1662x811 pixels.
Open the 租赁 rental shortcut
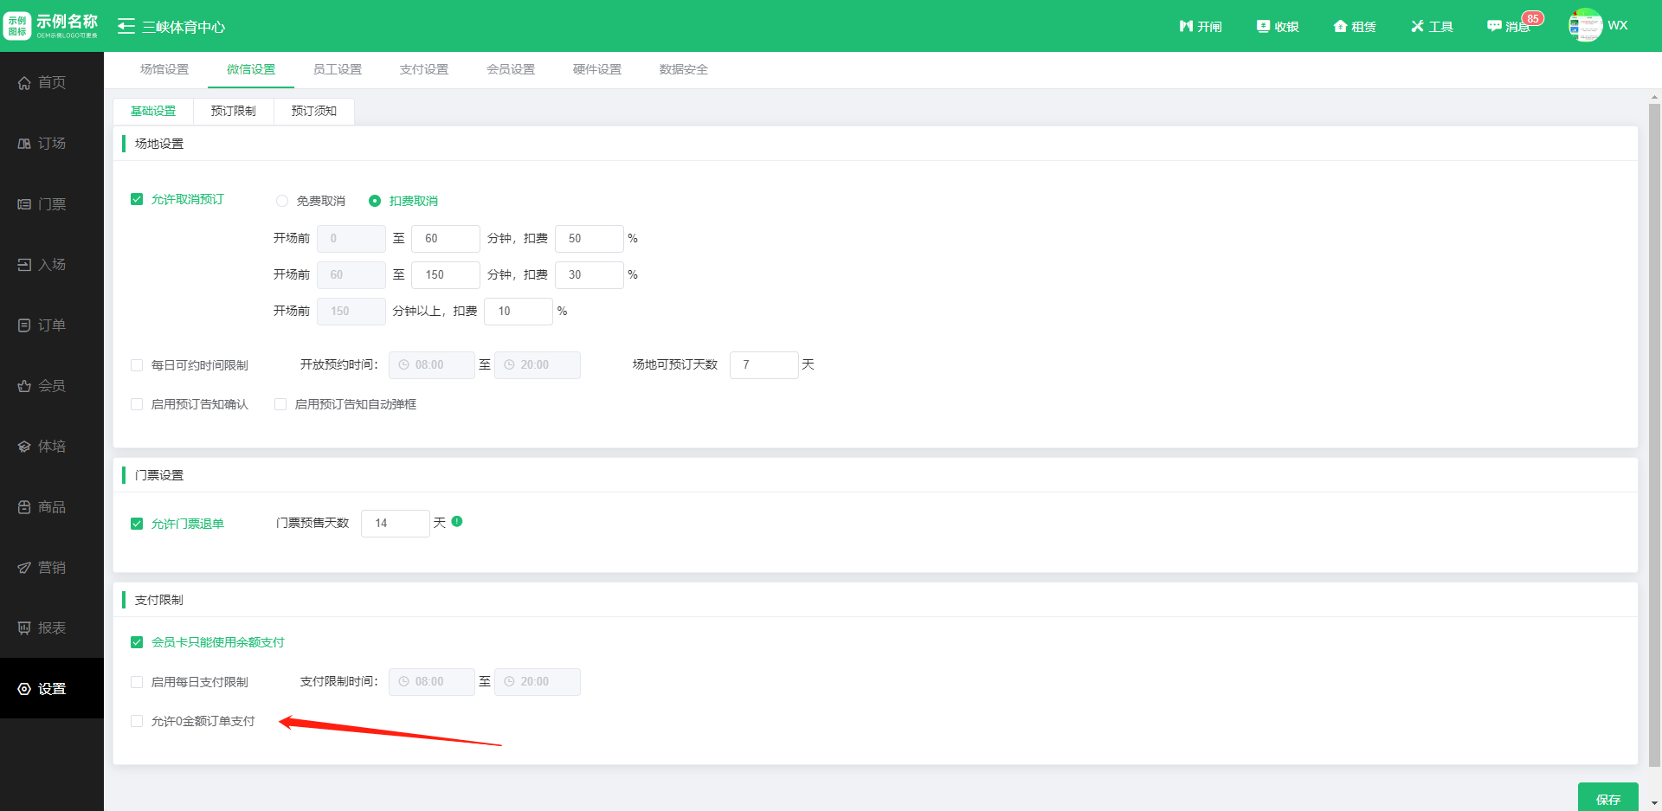(1355, 27)
